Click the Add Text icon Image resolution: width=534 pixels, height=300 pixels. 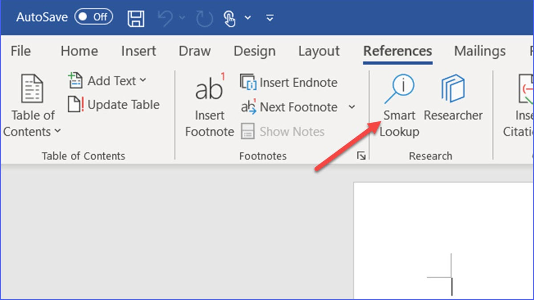coord(75,80)
